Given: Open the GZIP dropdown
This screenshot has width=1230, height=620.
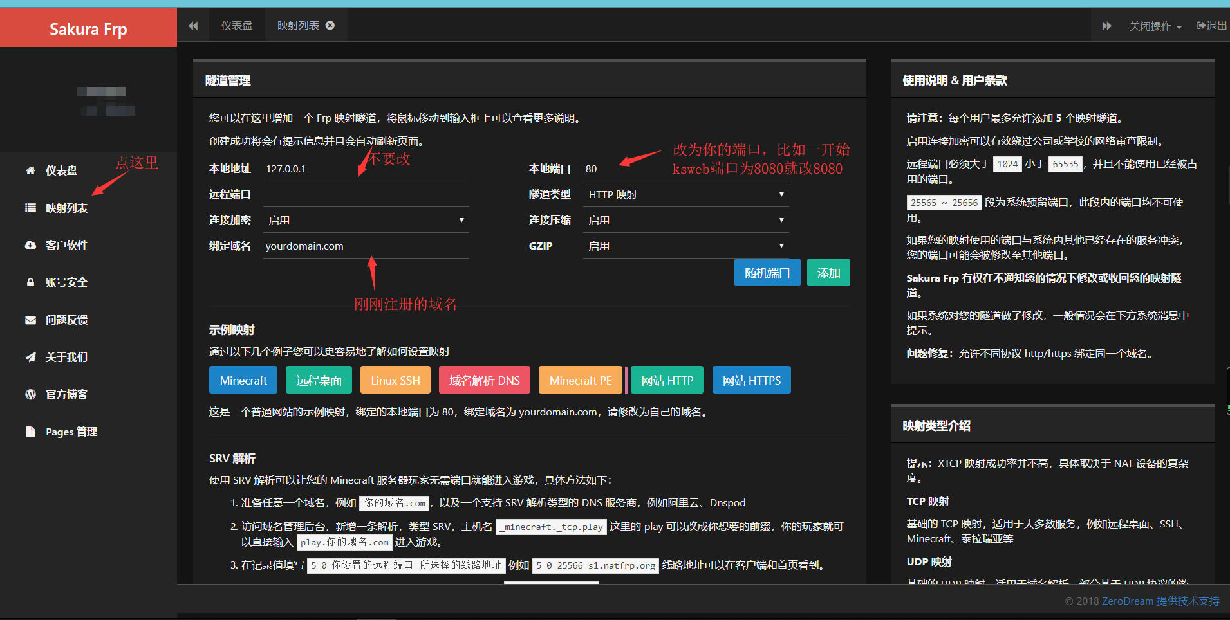Looking at the screenshot, I should point(685,246).
